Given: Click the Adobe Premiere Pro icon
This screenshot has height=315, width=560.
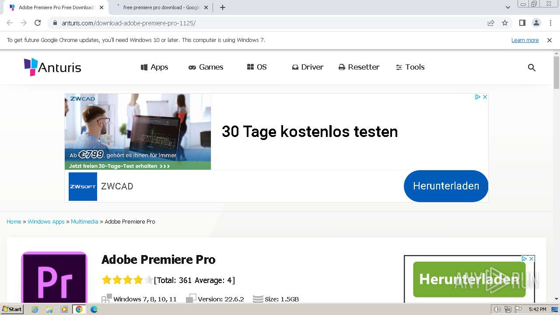Looking at the screenshot, I should pos(54,277).
